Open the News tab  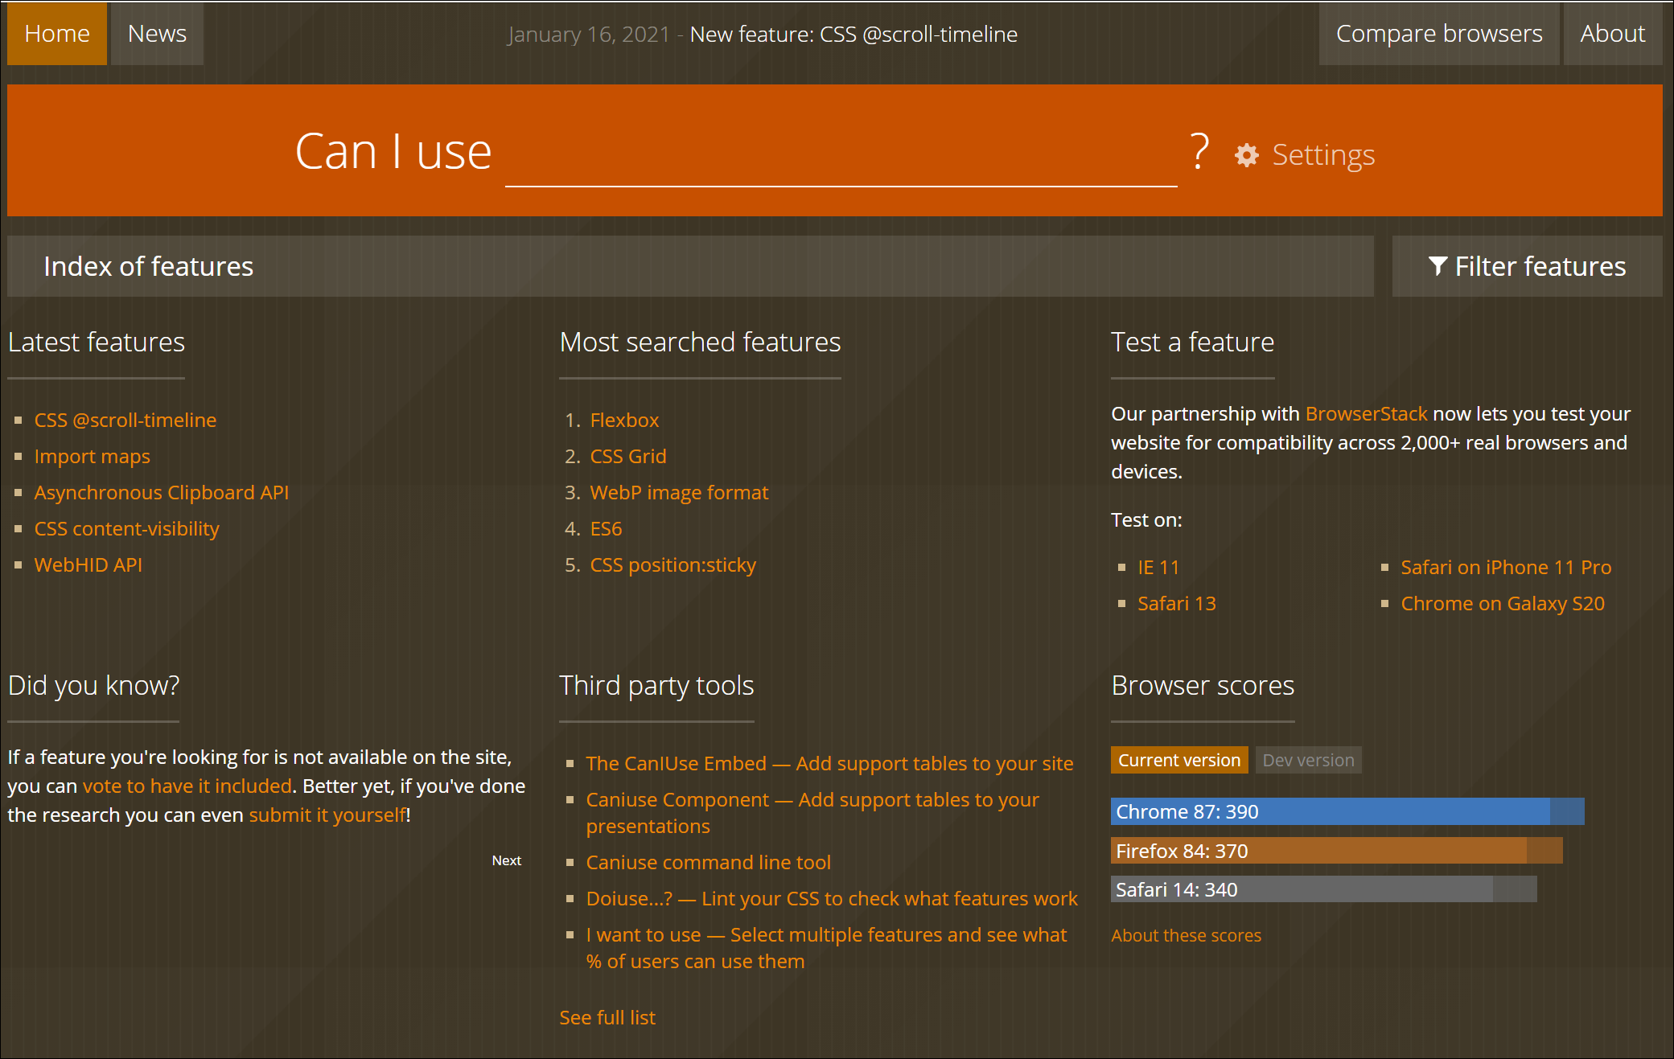[x=157, y=34]
